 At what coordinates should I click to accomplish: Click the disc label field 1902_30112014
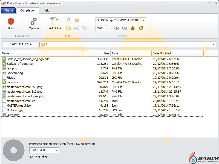tap(21, 45)
